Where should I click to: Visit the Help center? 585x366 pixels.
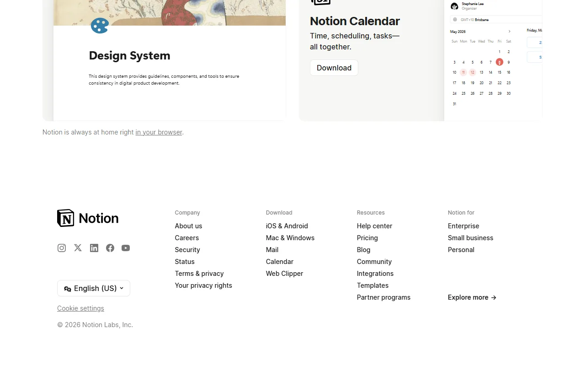tap(374, 226)
